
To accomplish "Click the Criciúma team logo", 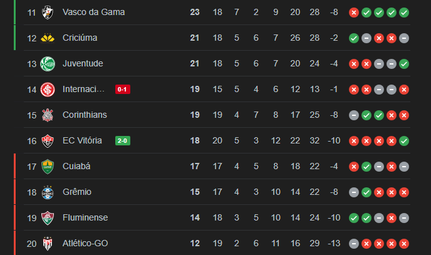I will [x=48, y=38].
